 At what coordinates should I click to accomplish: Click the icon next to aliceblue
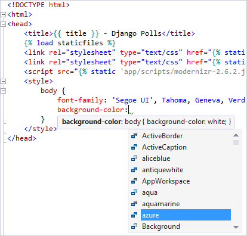(x=134, y=159)
